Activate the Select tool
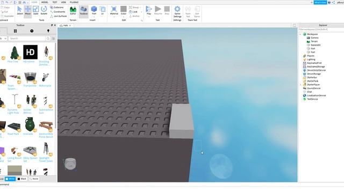The image size is (344, 193). [x=19, y=11]
